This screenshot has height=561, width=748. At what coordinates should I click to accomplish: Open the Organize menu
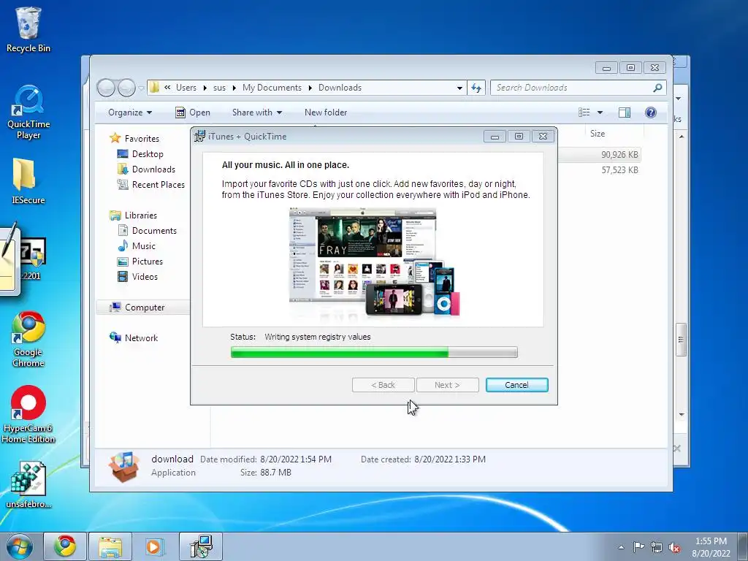(x=130, y=112)
